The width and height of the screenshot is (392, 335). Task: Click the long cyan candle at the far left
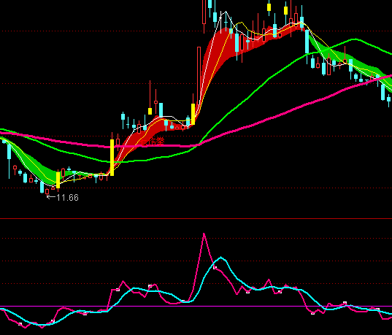9,152
